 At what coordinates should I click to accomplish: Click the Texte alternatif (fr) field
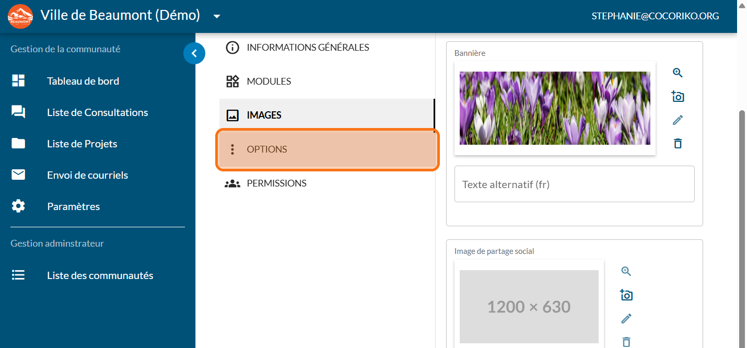pyautogui.click(x=574, y=184)
